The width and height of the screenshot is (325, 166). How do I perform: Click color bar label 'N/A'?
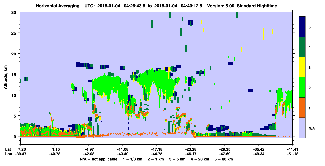[x=312, y=128]
